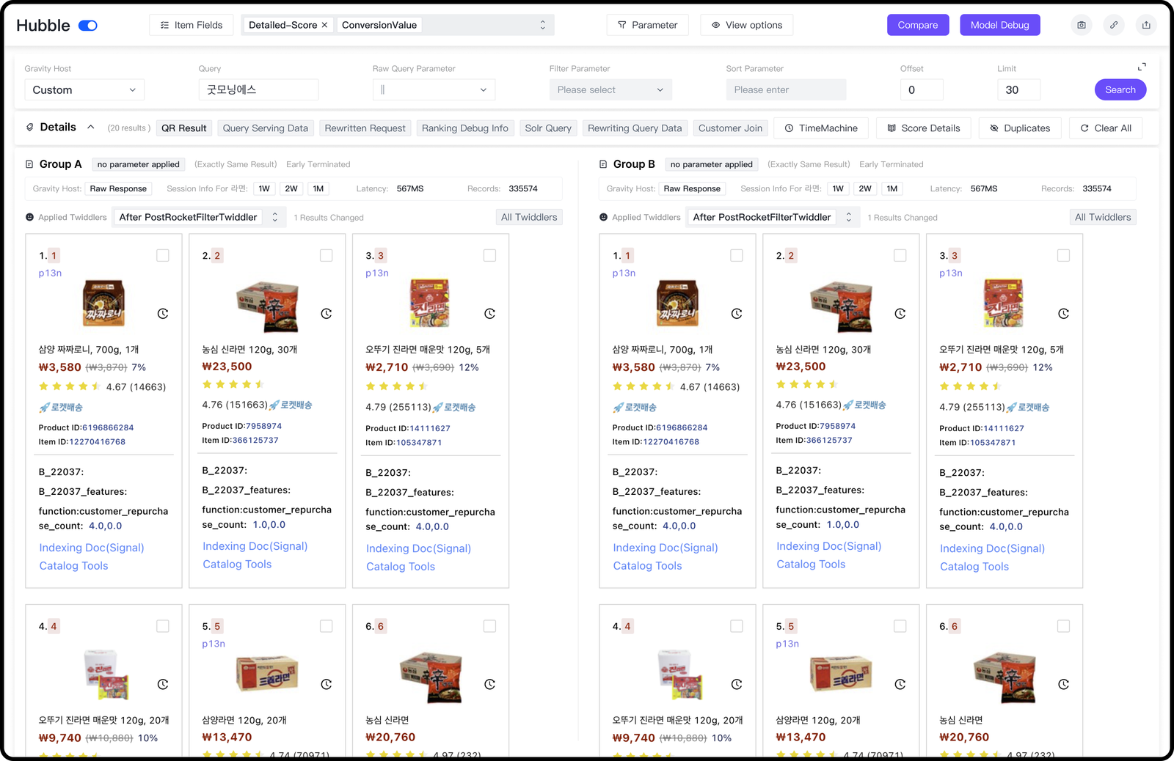This screenshot has width=1174, height=761.
Task: Open Indexing Doc(Signal) link for Group A item 1
Action: click(x=92, y=548)
